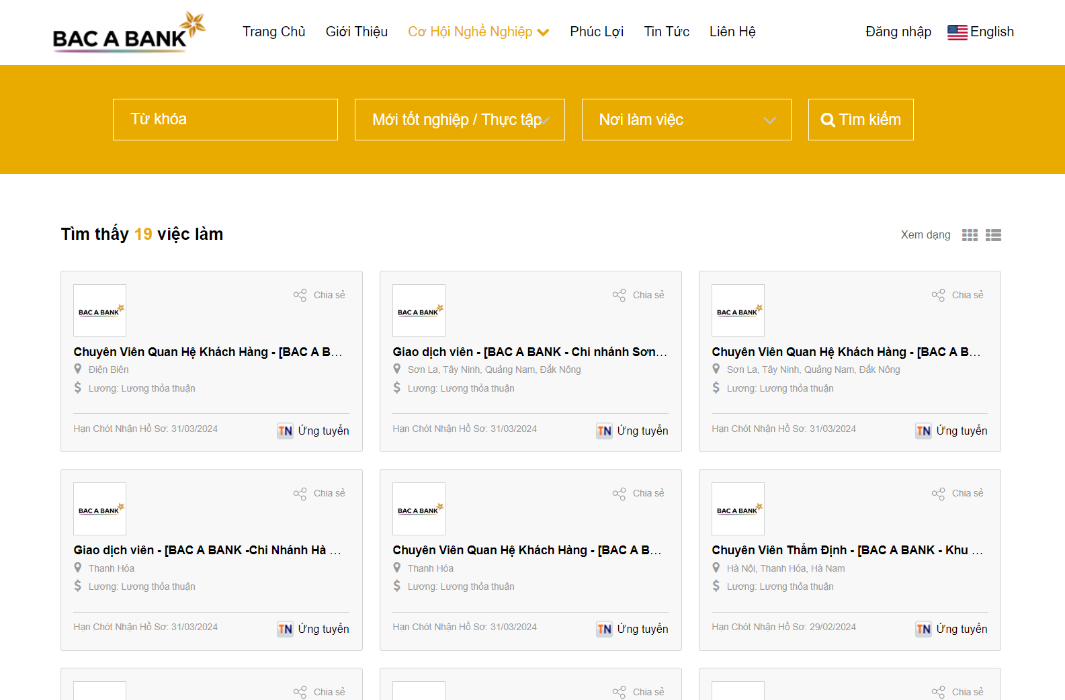Share the Quan Hệ Khách Hàng Thanh Hóa job
Image resolution: width=1065 pixels, height=700 pixels.
coord(638,493)
